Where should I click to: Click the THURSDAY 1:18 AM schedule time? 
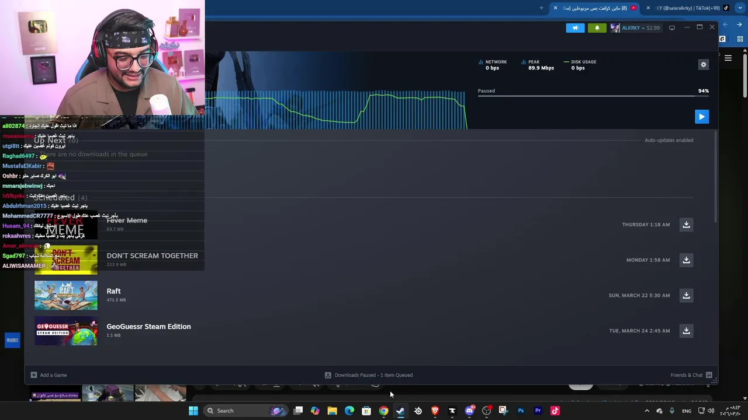(646, 225)
